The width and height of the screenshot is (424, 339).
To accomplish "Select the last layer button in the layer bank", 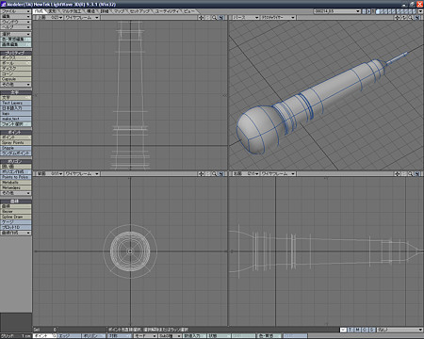I will pos(415,11).
